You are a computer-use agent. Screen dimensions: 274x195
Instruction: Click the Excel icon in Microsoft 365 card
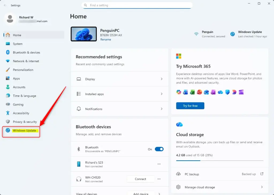[192, 92]
